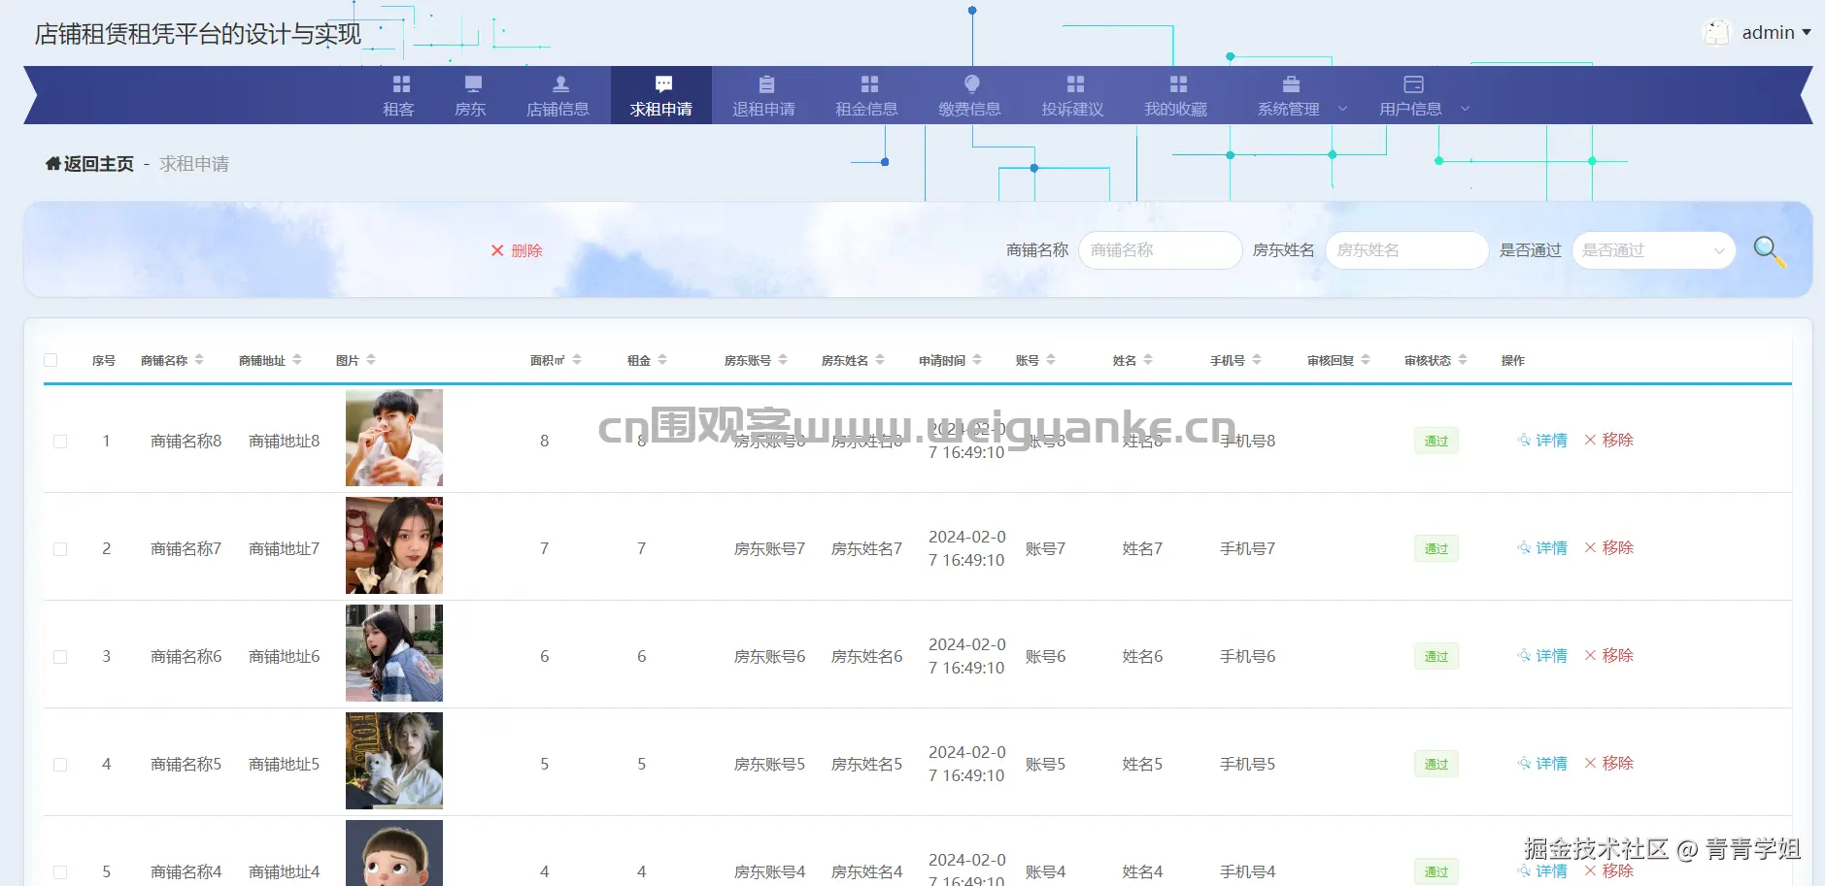Open the photo thumbnail for 商铺名称8

[394, 438]
